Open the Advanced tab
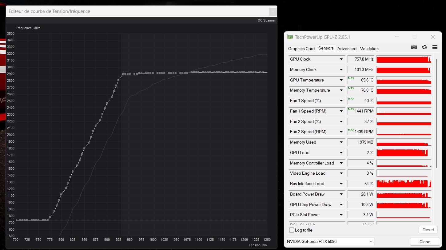 (347, 49)
